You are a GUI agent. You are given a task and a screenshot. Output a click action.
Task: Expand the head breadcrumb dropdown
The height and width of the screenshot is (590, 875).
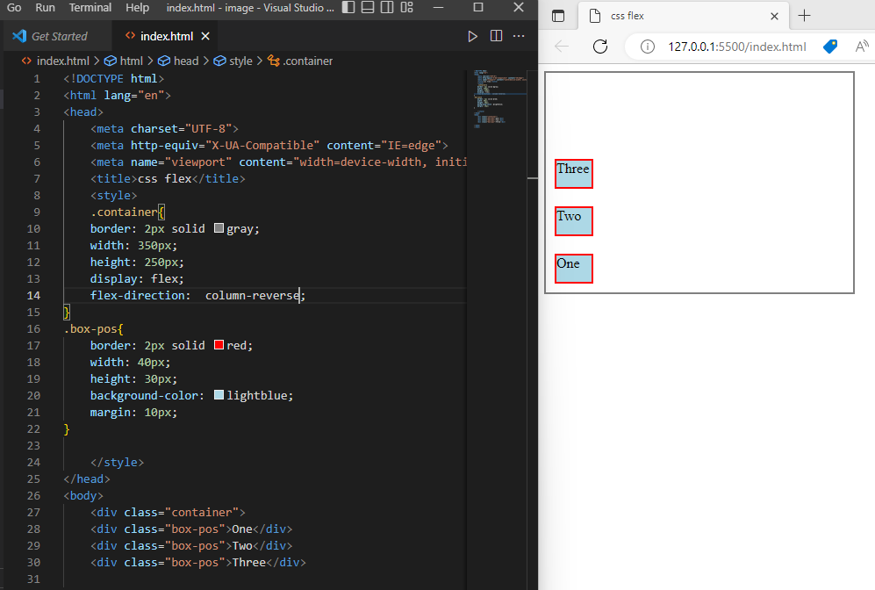coord(178,61)
